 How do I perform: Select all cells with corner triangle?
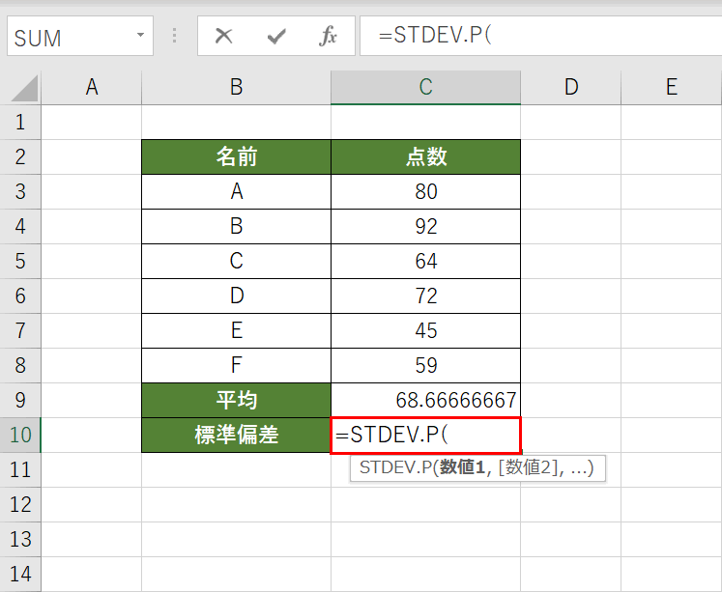tap(24, 88)
